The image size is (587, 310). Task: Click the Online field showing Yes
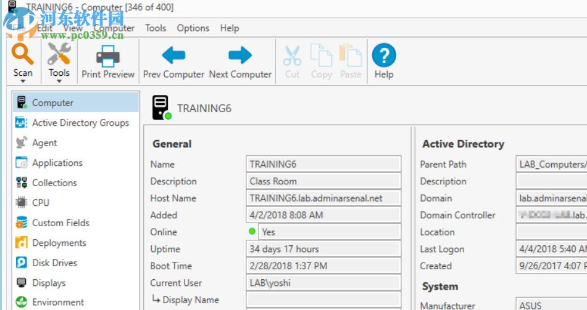330,232
